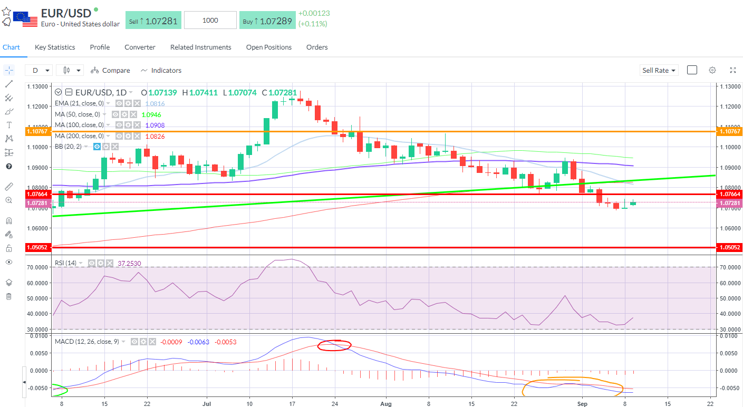Open the Profile tab

[100, 47]
